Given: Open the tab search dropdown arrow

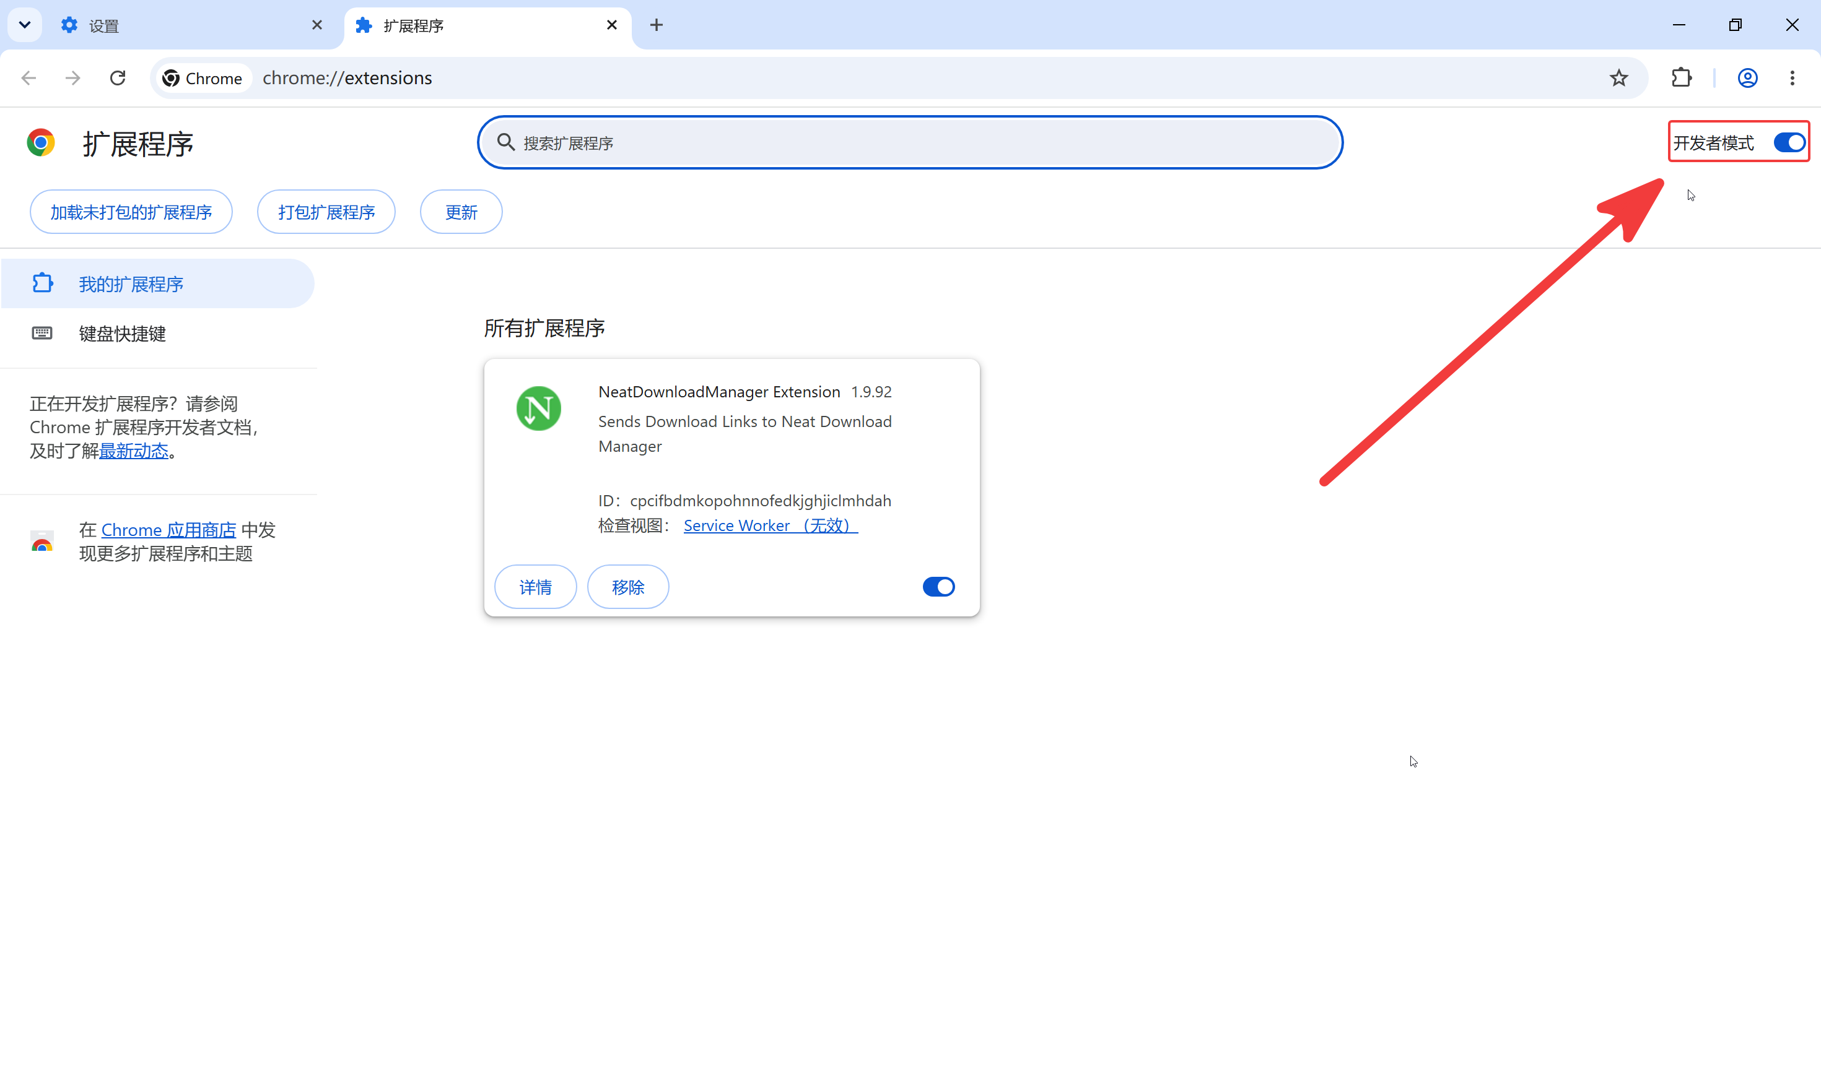Looking at the screenshot, I should (x=25, y=25).
